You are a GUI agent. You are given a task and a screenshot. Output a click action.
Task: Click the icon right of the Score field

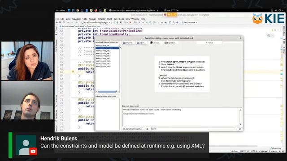click(x=239, y=129)
